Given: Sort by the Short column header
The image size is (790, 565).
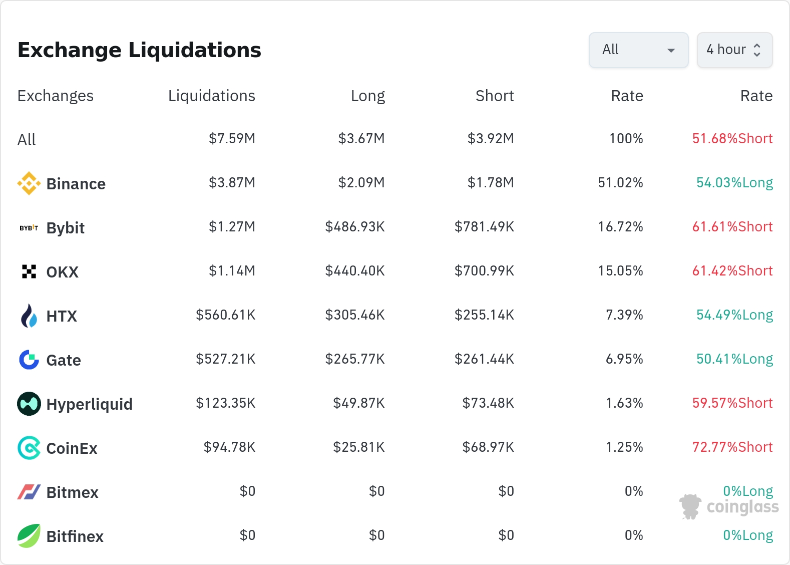Looking at the screenshot, I should (x=494, y=96).
